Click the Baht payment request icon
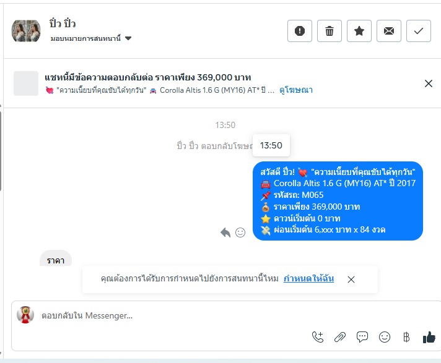Image resolution: width=441 pixels, height=363 pixels. pyautogui.click(x=406, y=337)
